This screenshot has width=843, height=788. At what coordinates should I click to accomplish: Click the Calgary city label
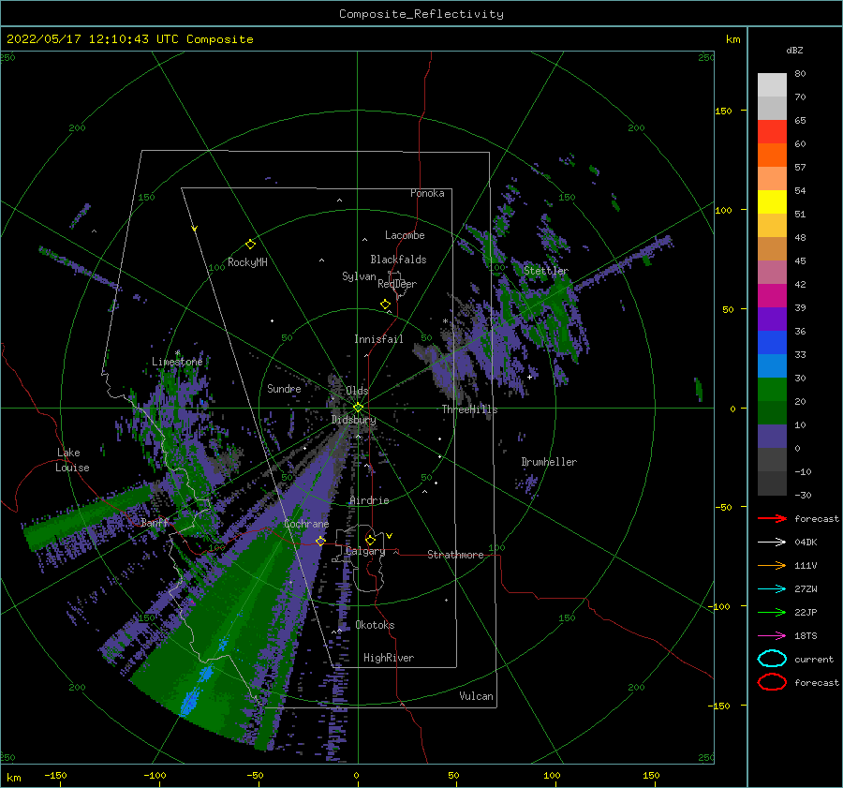point(365,551)
